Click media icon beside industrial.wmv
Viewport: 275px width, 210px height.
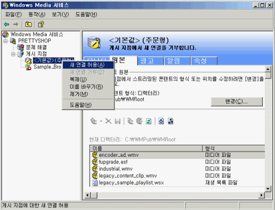coord(95,169)
